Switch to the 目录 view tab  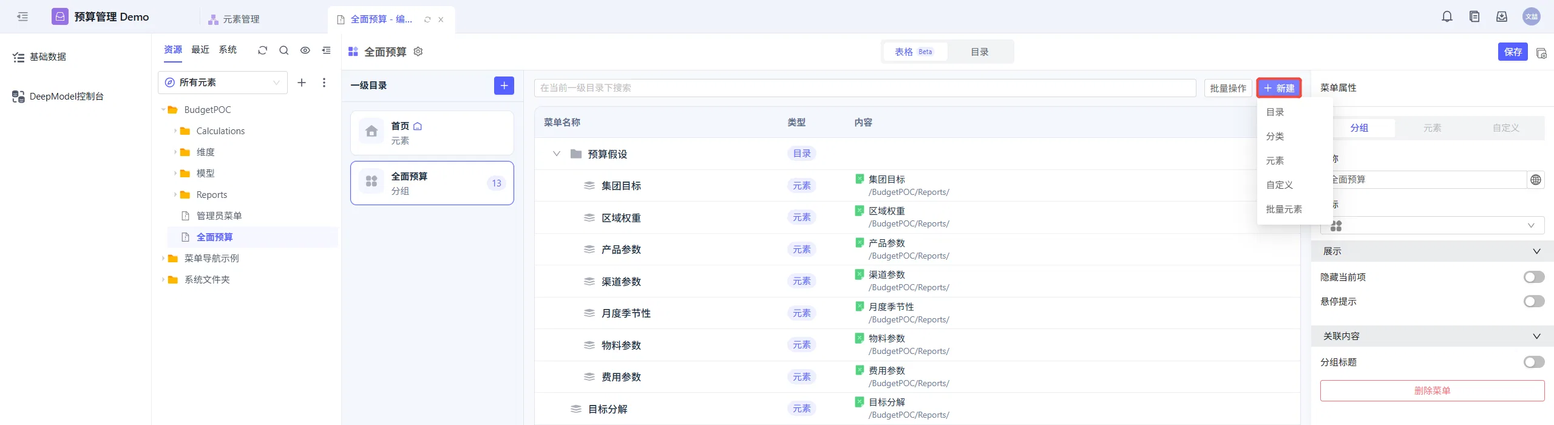click(x=980, y=52)
